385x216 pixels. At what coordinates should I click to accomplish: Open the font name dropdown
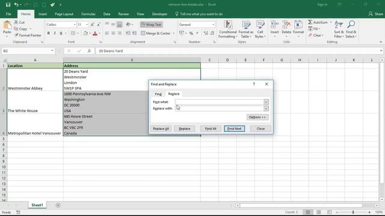pyautogui.click(x=75, y=25)
